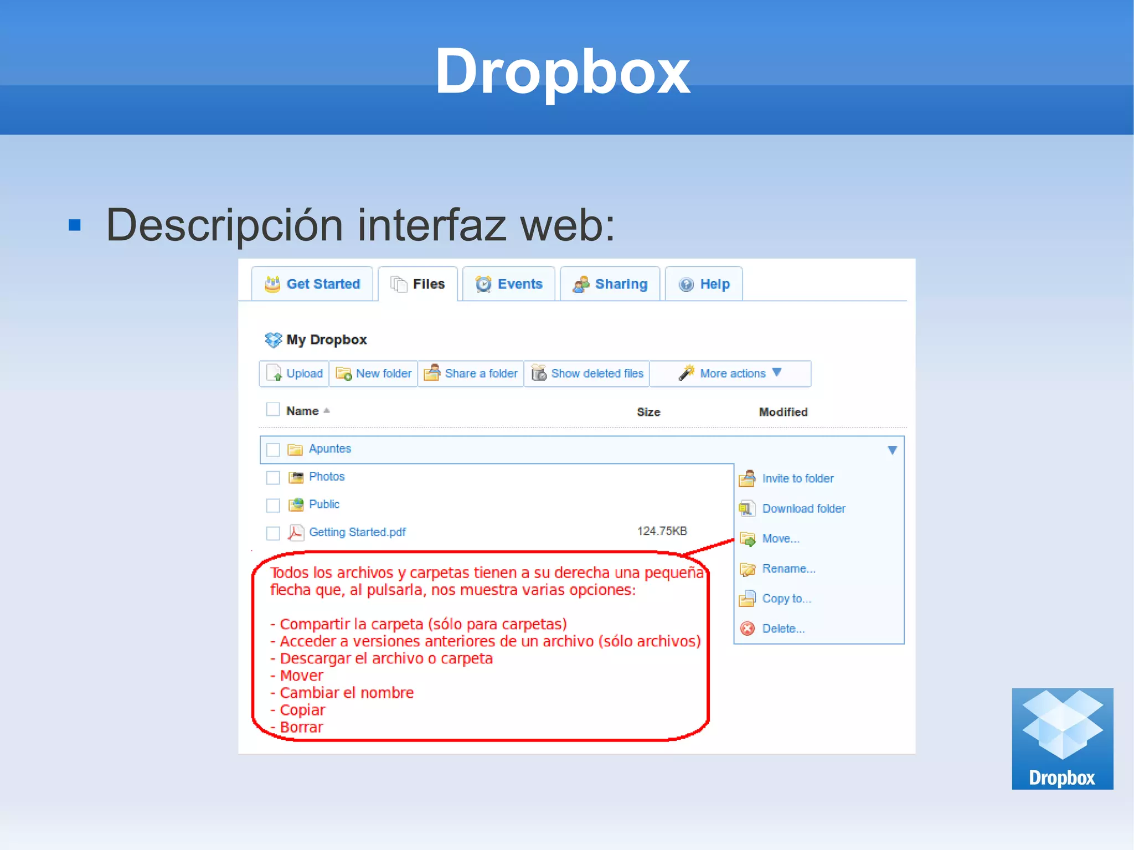Click the Files tab documents icon
The height and width of the screenshot is (850, 1134).
399,284
